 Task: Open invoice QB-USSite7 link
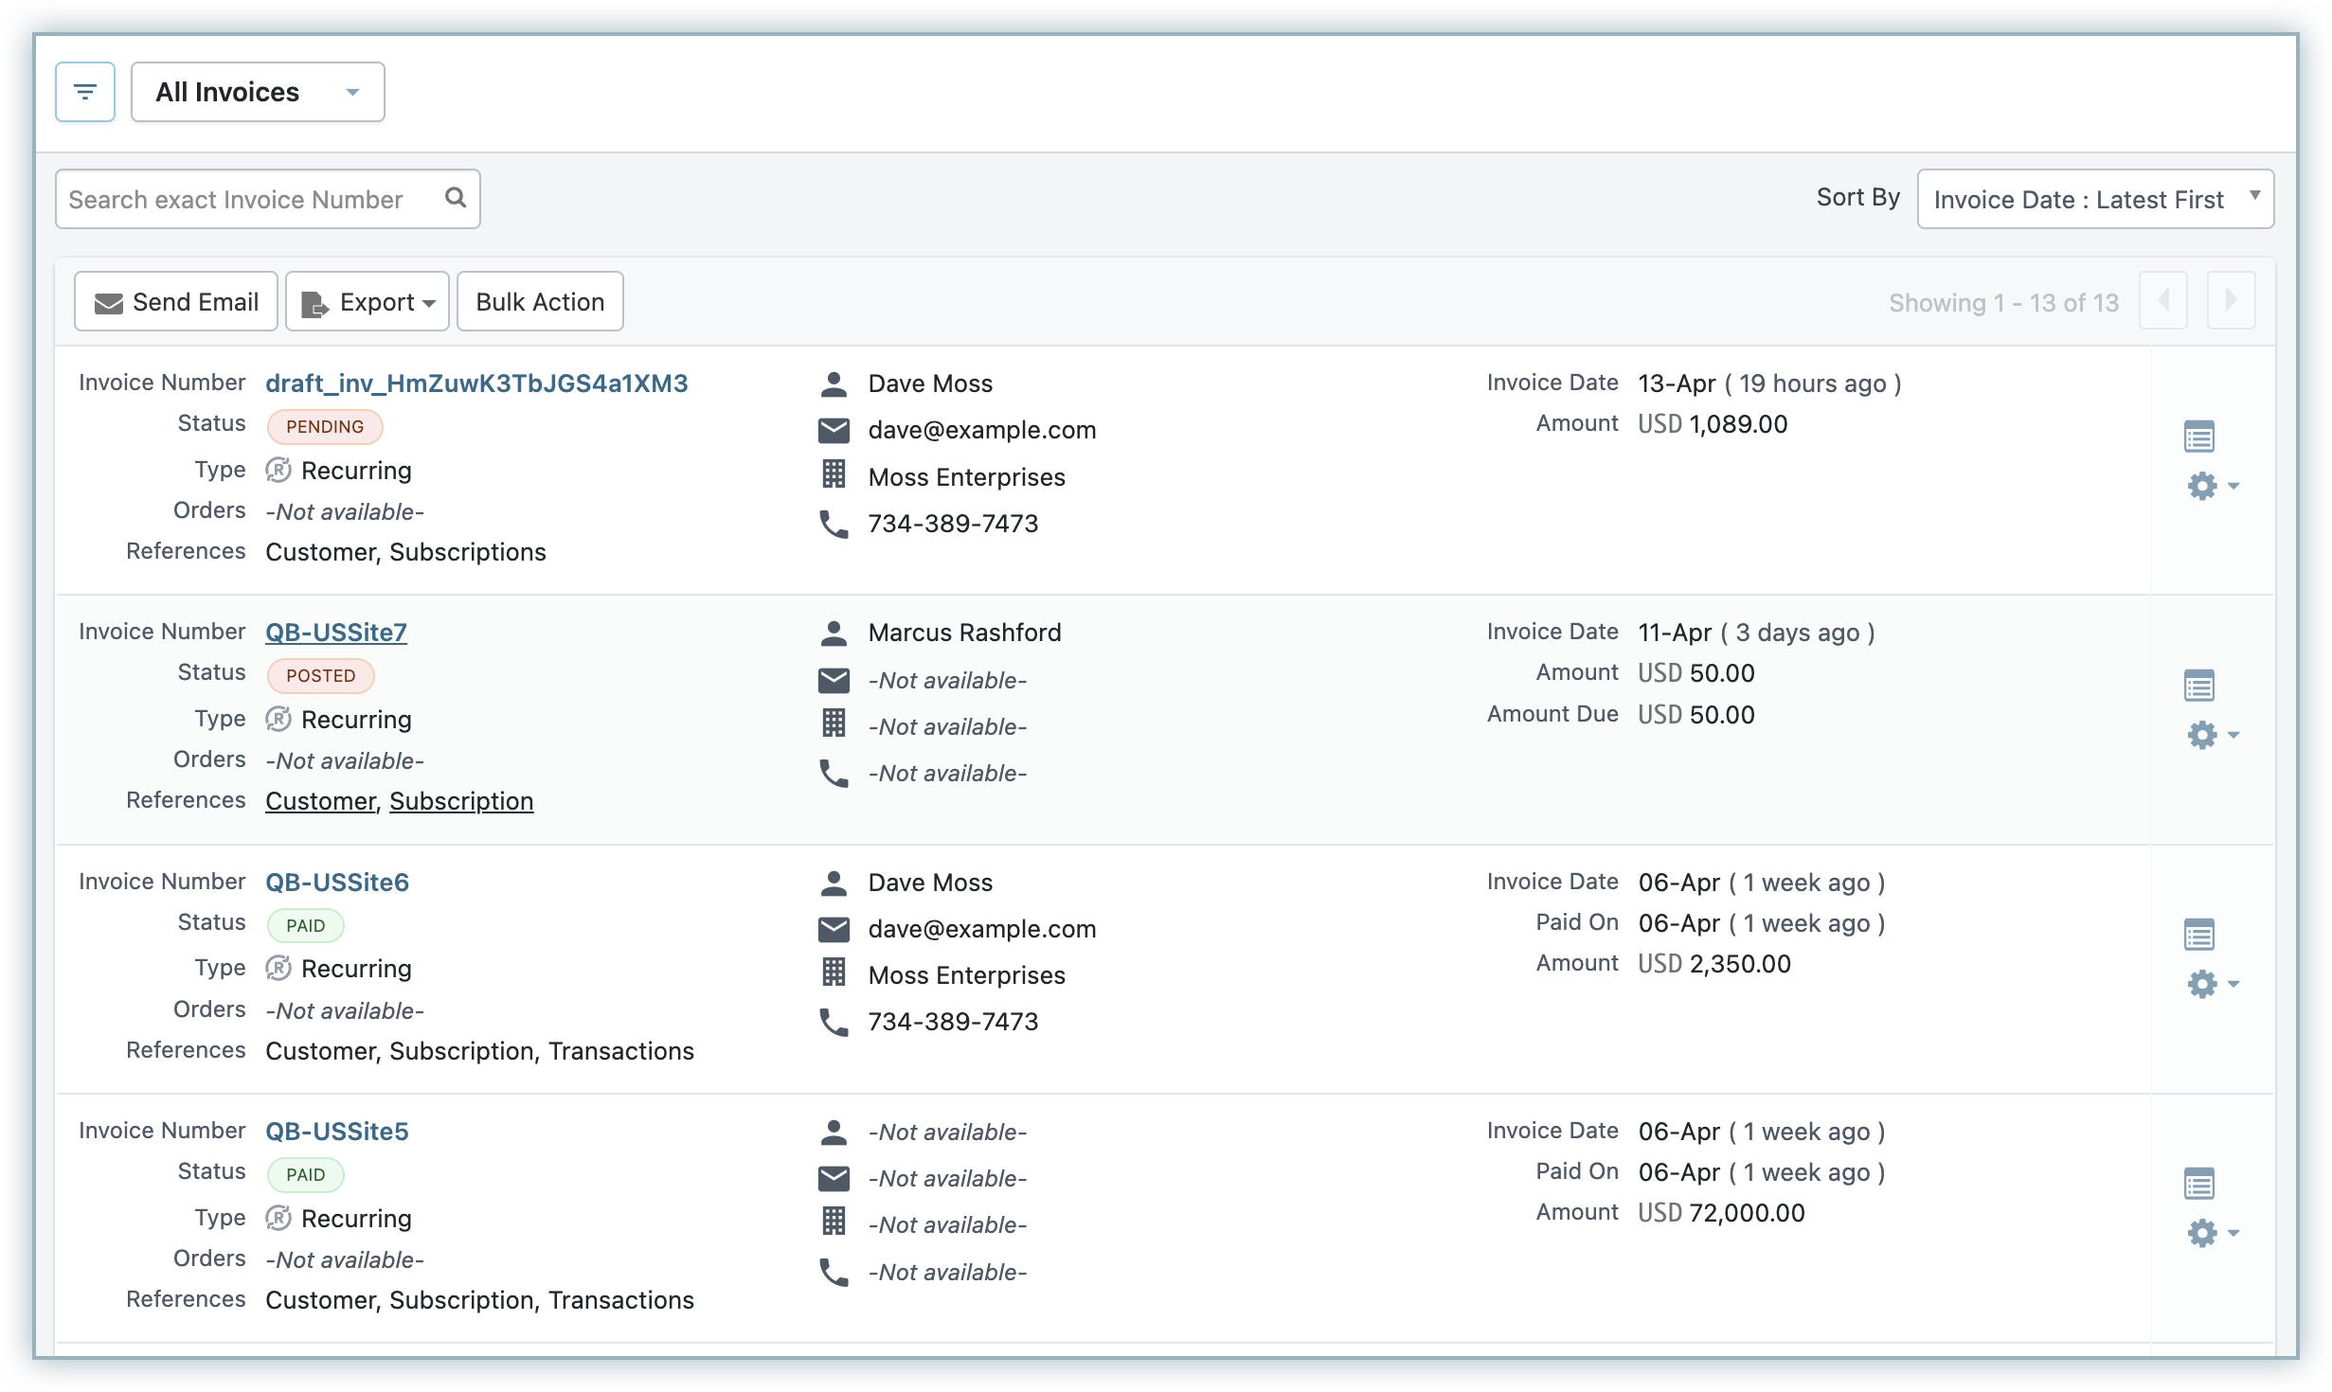click(x=336, y=633)
